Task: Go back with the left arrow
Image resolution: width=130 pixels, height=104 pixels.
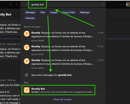Action: [x=11, y=4]
